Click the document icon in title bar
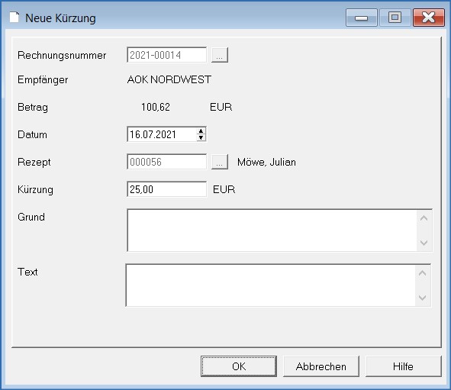This screenshot has height=390, width=451. (x=14, y=18)
